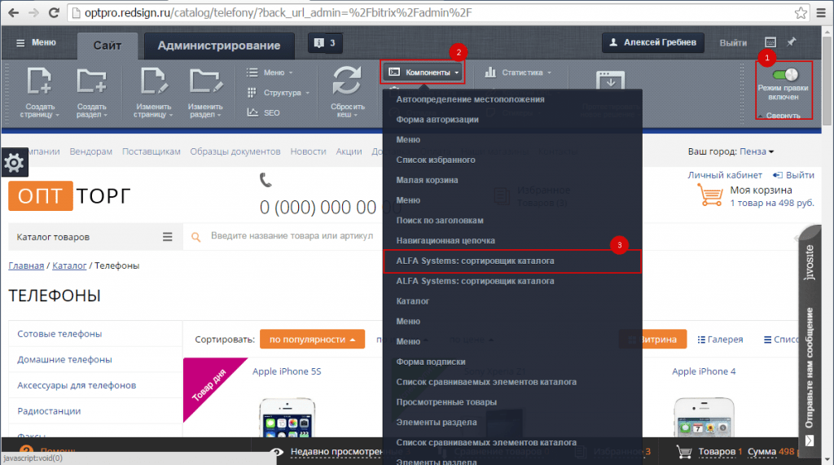The height and width of the screenshot is (465, 834).
Task: Click the arrow icon at the jivosite tab bottom
Action: (x=810, y=441)
